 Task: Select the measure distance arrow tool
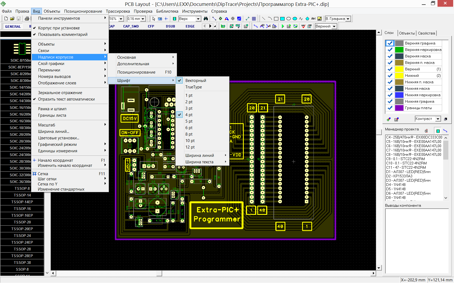click(248, 19)
